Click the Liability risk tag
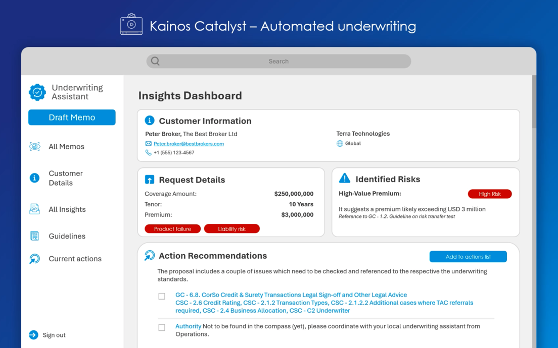Image resolution: width=558 pixels, height=348 pixels. (x=231, y=228)
